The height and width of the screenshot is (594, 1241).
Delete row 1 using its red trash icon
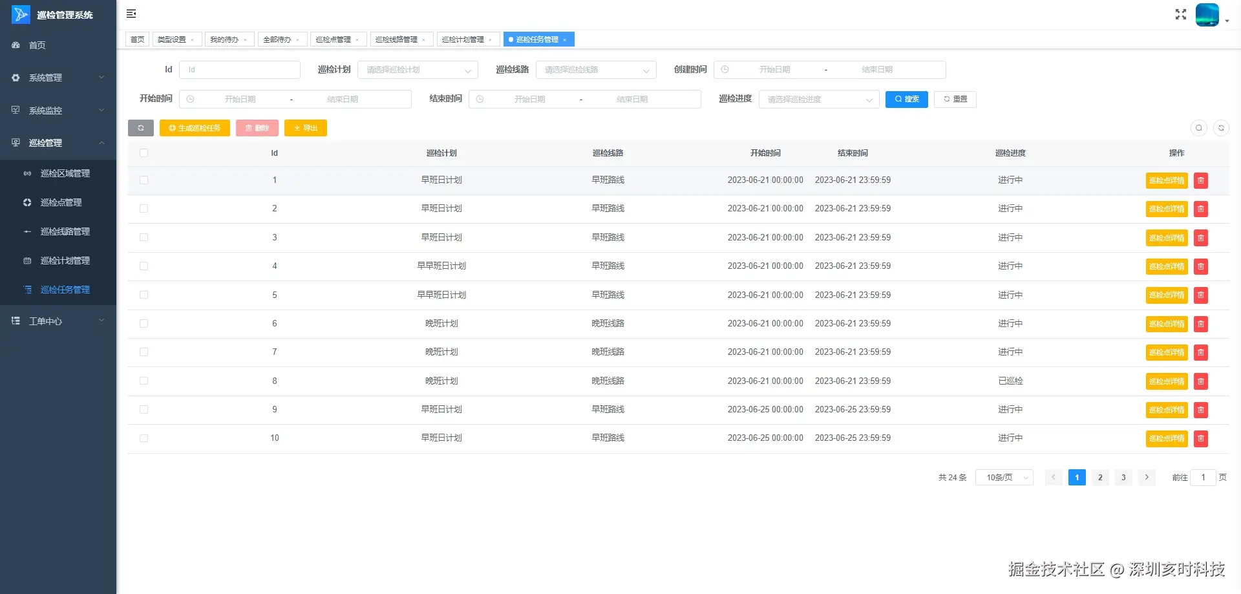[x=1201, y=181]
